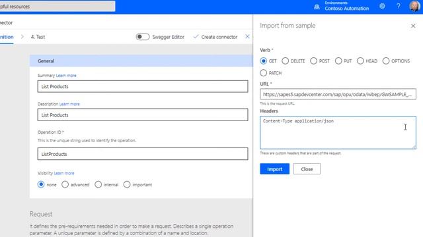The image size is (423, 237).
Task: Pick the PATCH verb radio button
Action: (264, 73)
